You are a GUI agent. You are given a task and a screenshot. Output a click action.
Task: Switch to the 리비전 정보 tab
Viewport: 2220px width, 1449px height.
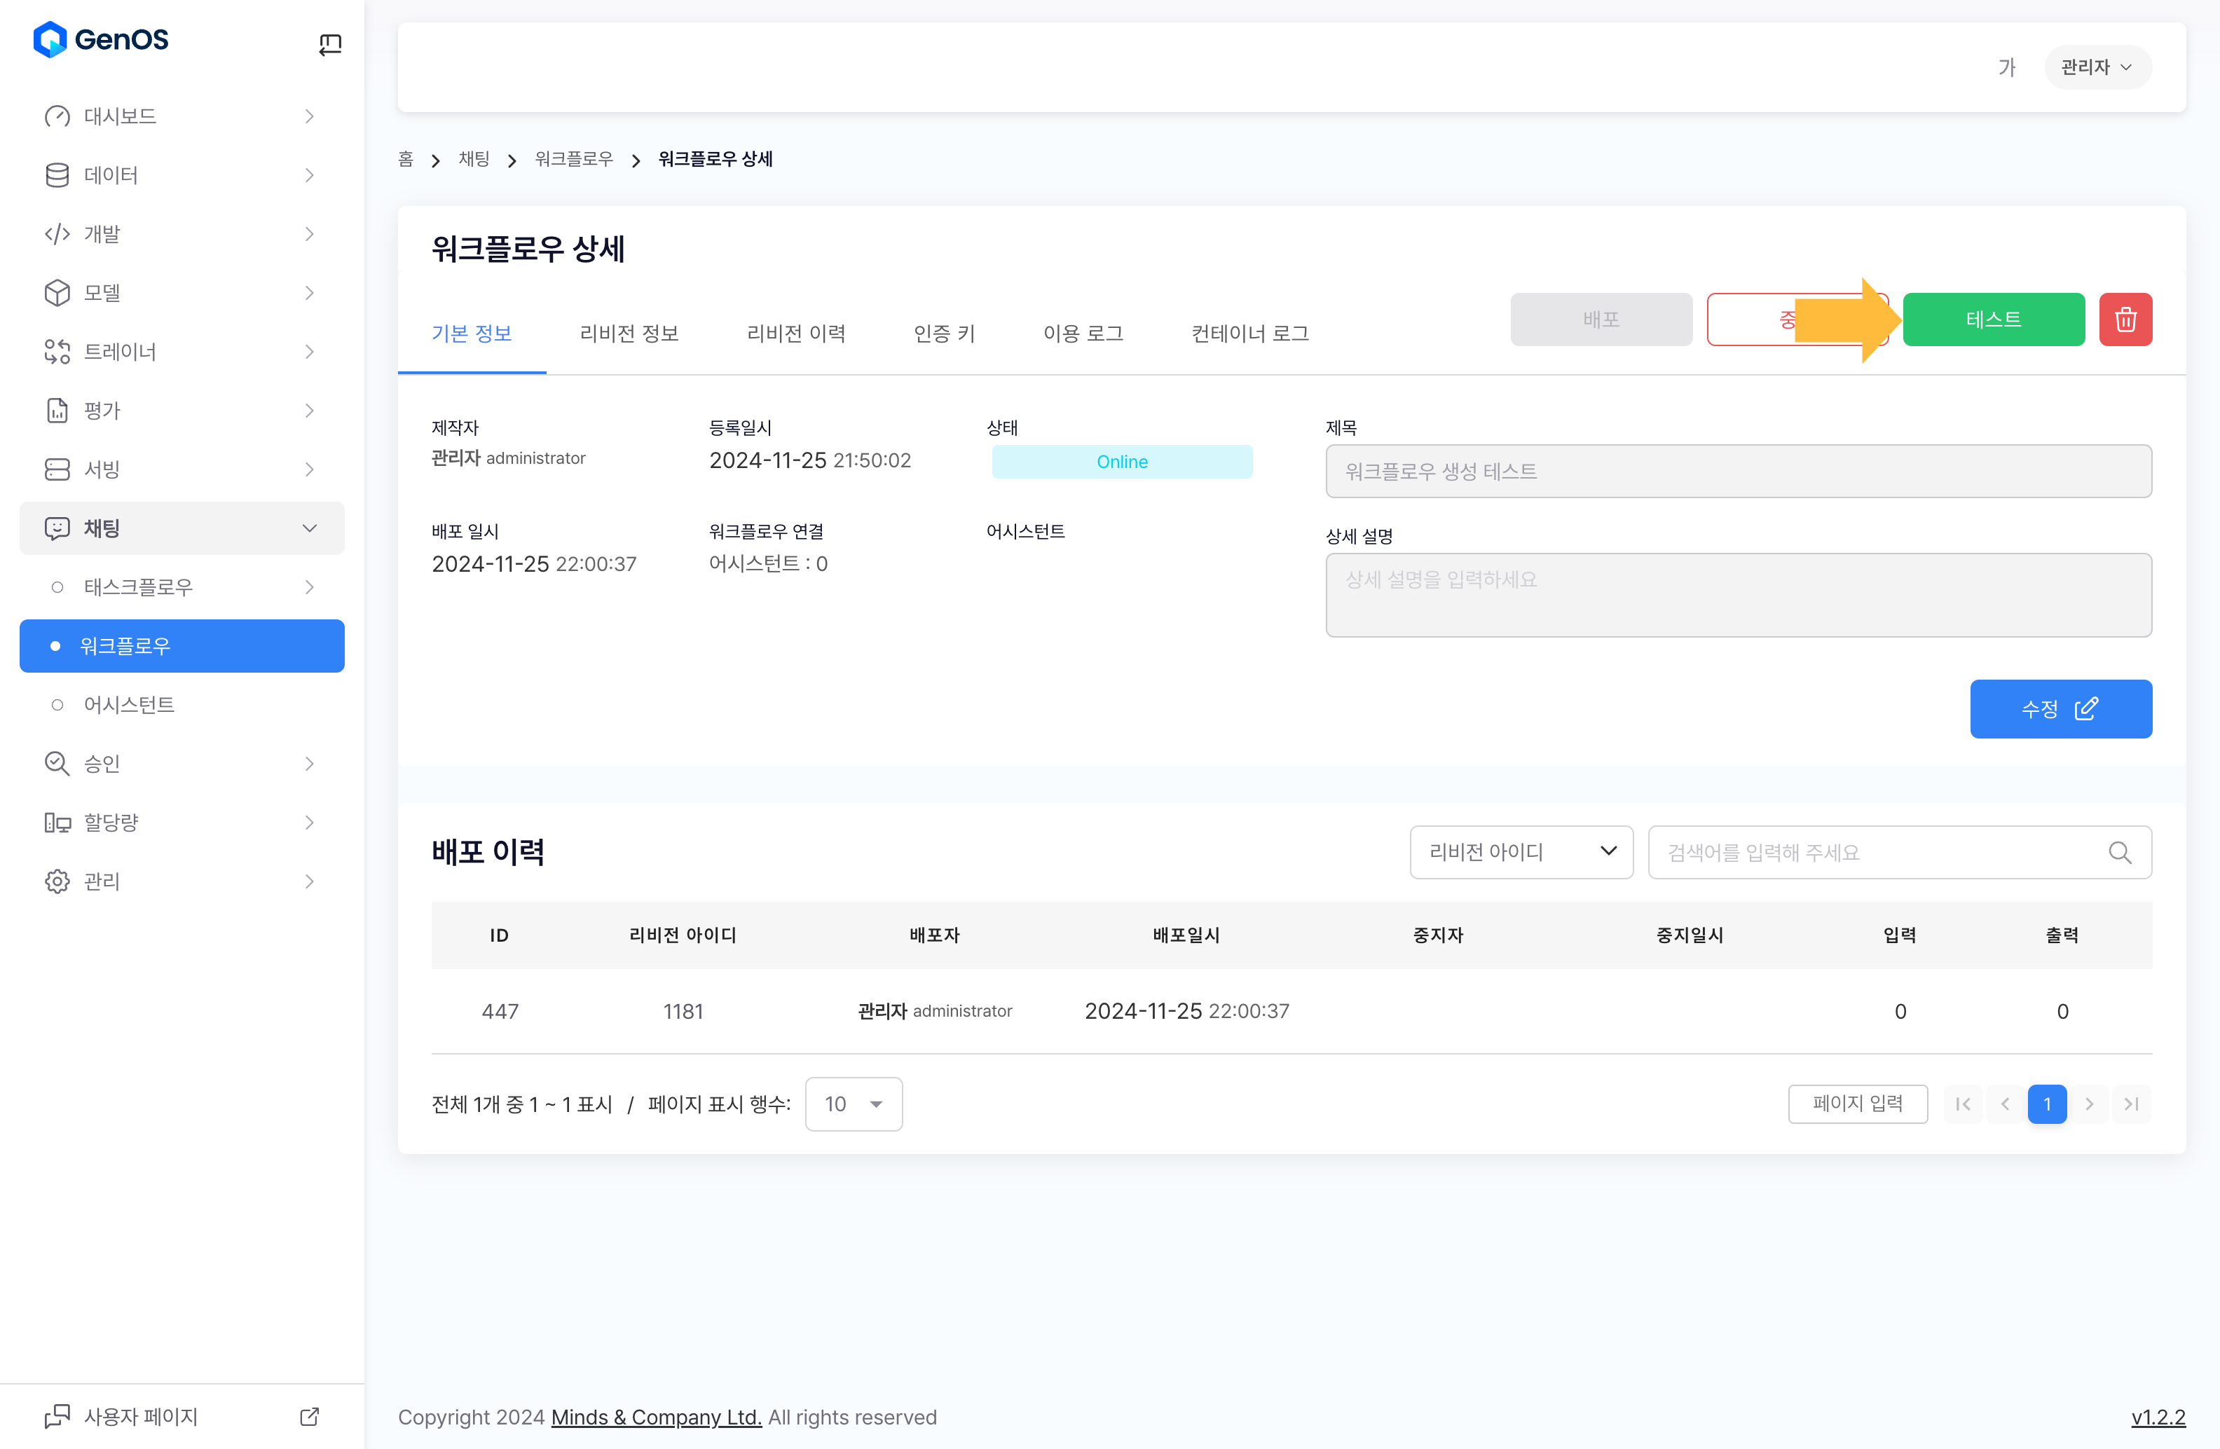click(629, 334)
